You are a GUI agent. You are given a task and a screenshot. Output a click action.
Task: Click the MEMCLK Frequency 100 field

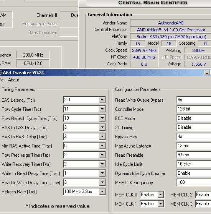[194, 182]
